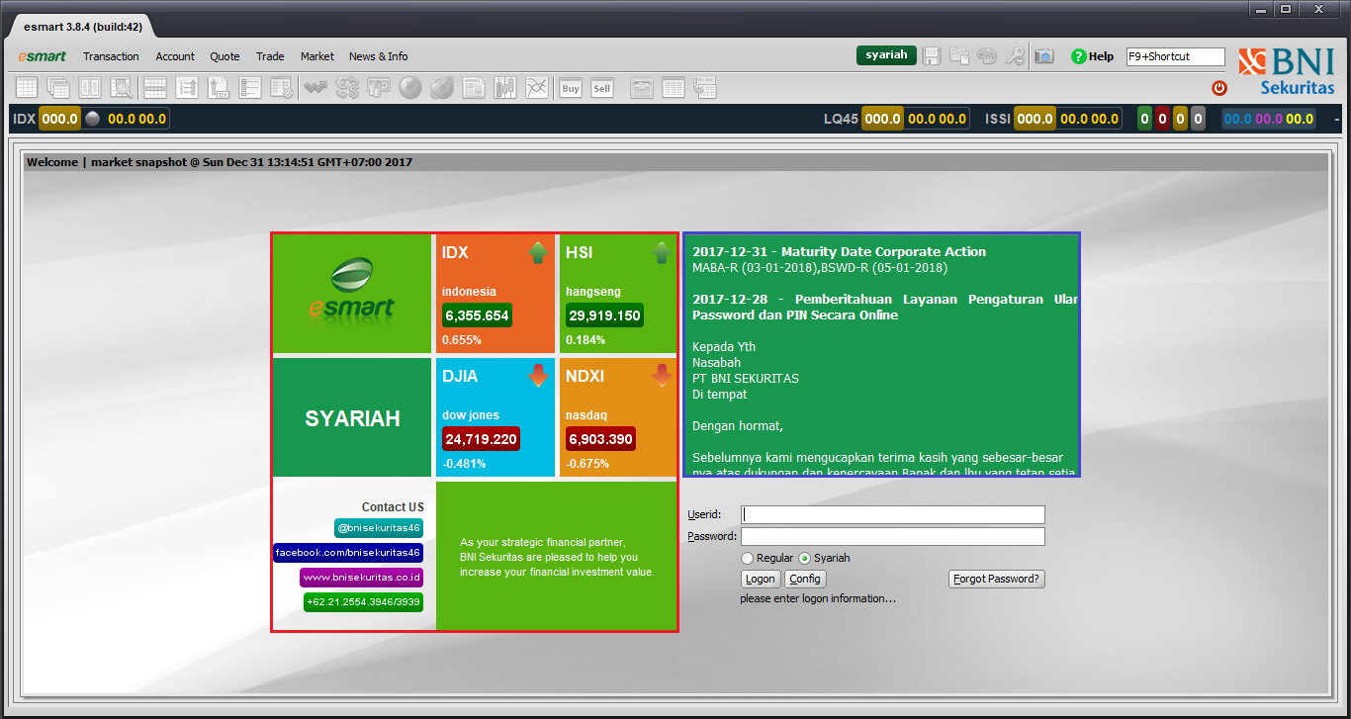Open the line chart toolbar icon
Screen dimensions: 1351x719
pyautogui.click(x=537, y=88)
